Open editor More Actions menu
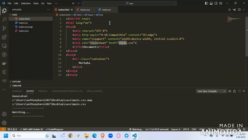The image size is (248, 140). 244,10
